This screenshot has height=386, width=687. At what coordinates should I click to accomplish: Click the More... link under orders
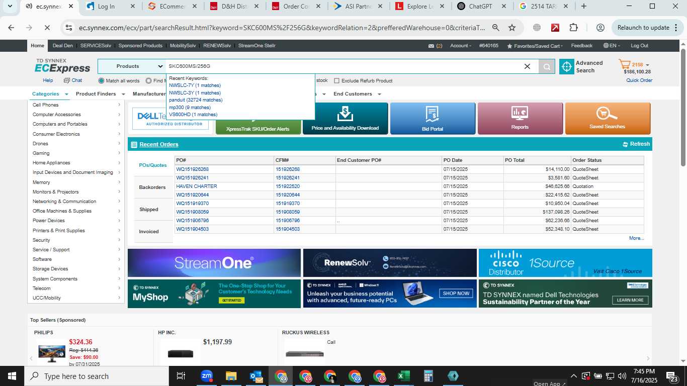[x=636, y=238]
